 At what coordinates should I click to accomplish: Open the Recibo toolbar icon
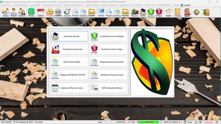[169, 12]
